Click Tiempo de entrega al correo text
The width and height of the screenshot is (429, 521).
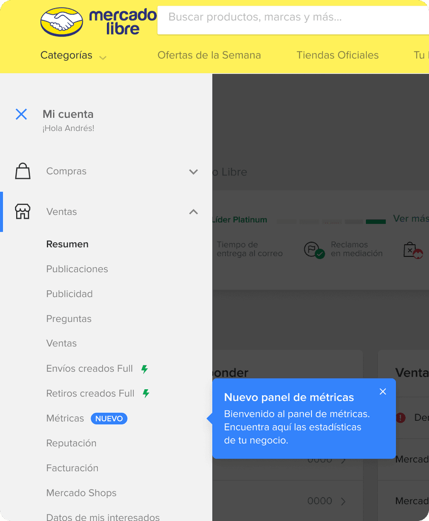click(x=249, y=249)
